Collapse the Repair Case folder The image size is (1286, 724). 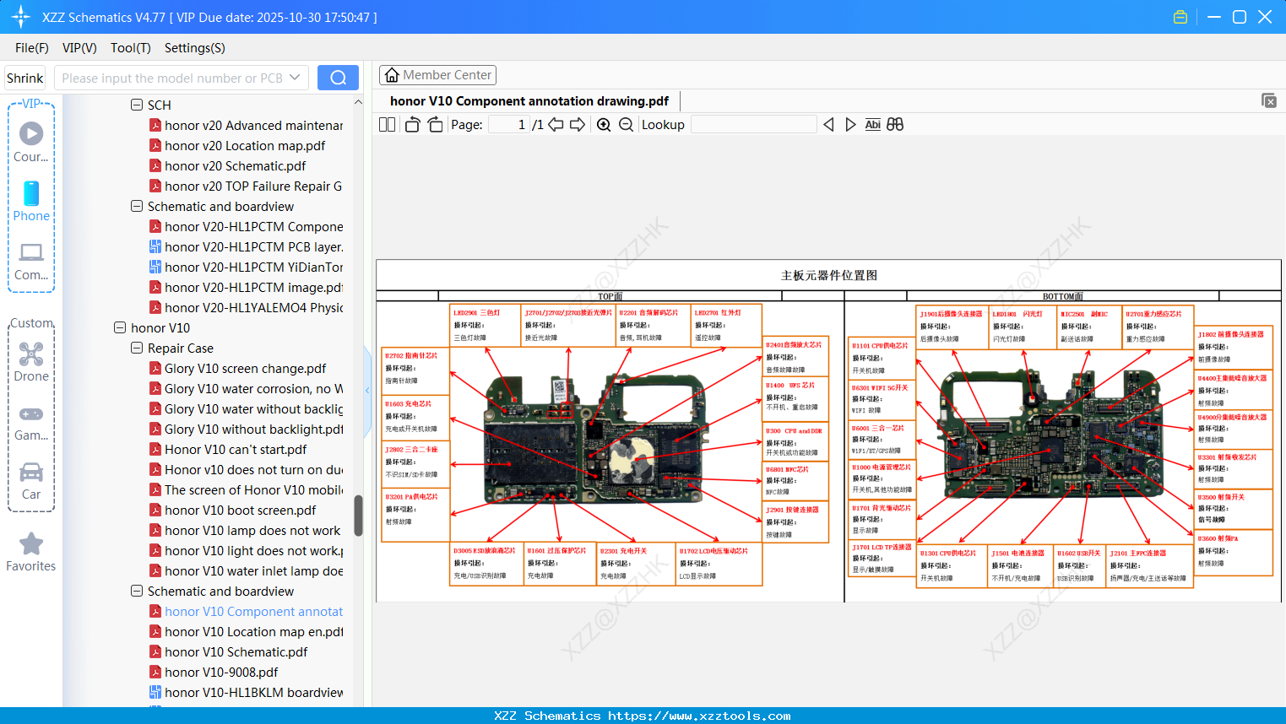137,348
